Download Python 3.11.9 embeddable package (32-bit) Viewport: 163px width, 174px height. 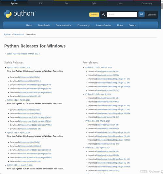click(x=35, y=154)
